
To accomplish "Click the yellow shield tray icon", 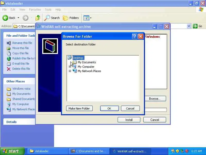I will pyautogui.click(x=177, y=151).
